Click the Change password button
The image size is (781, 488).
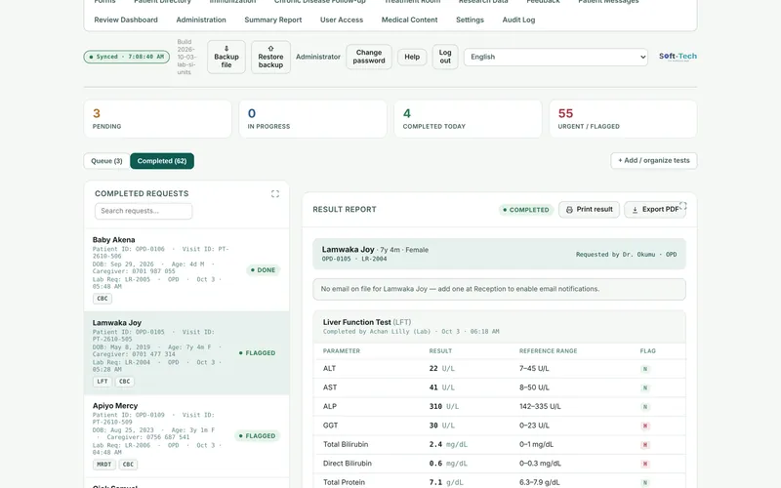[x=369, y=57]
